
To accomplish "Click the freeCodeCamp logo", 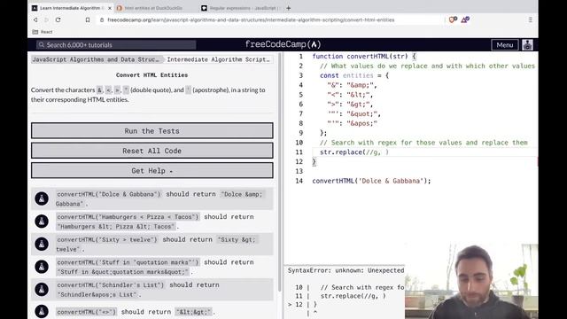I will coord(283,44).
